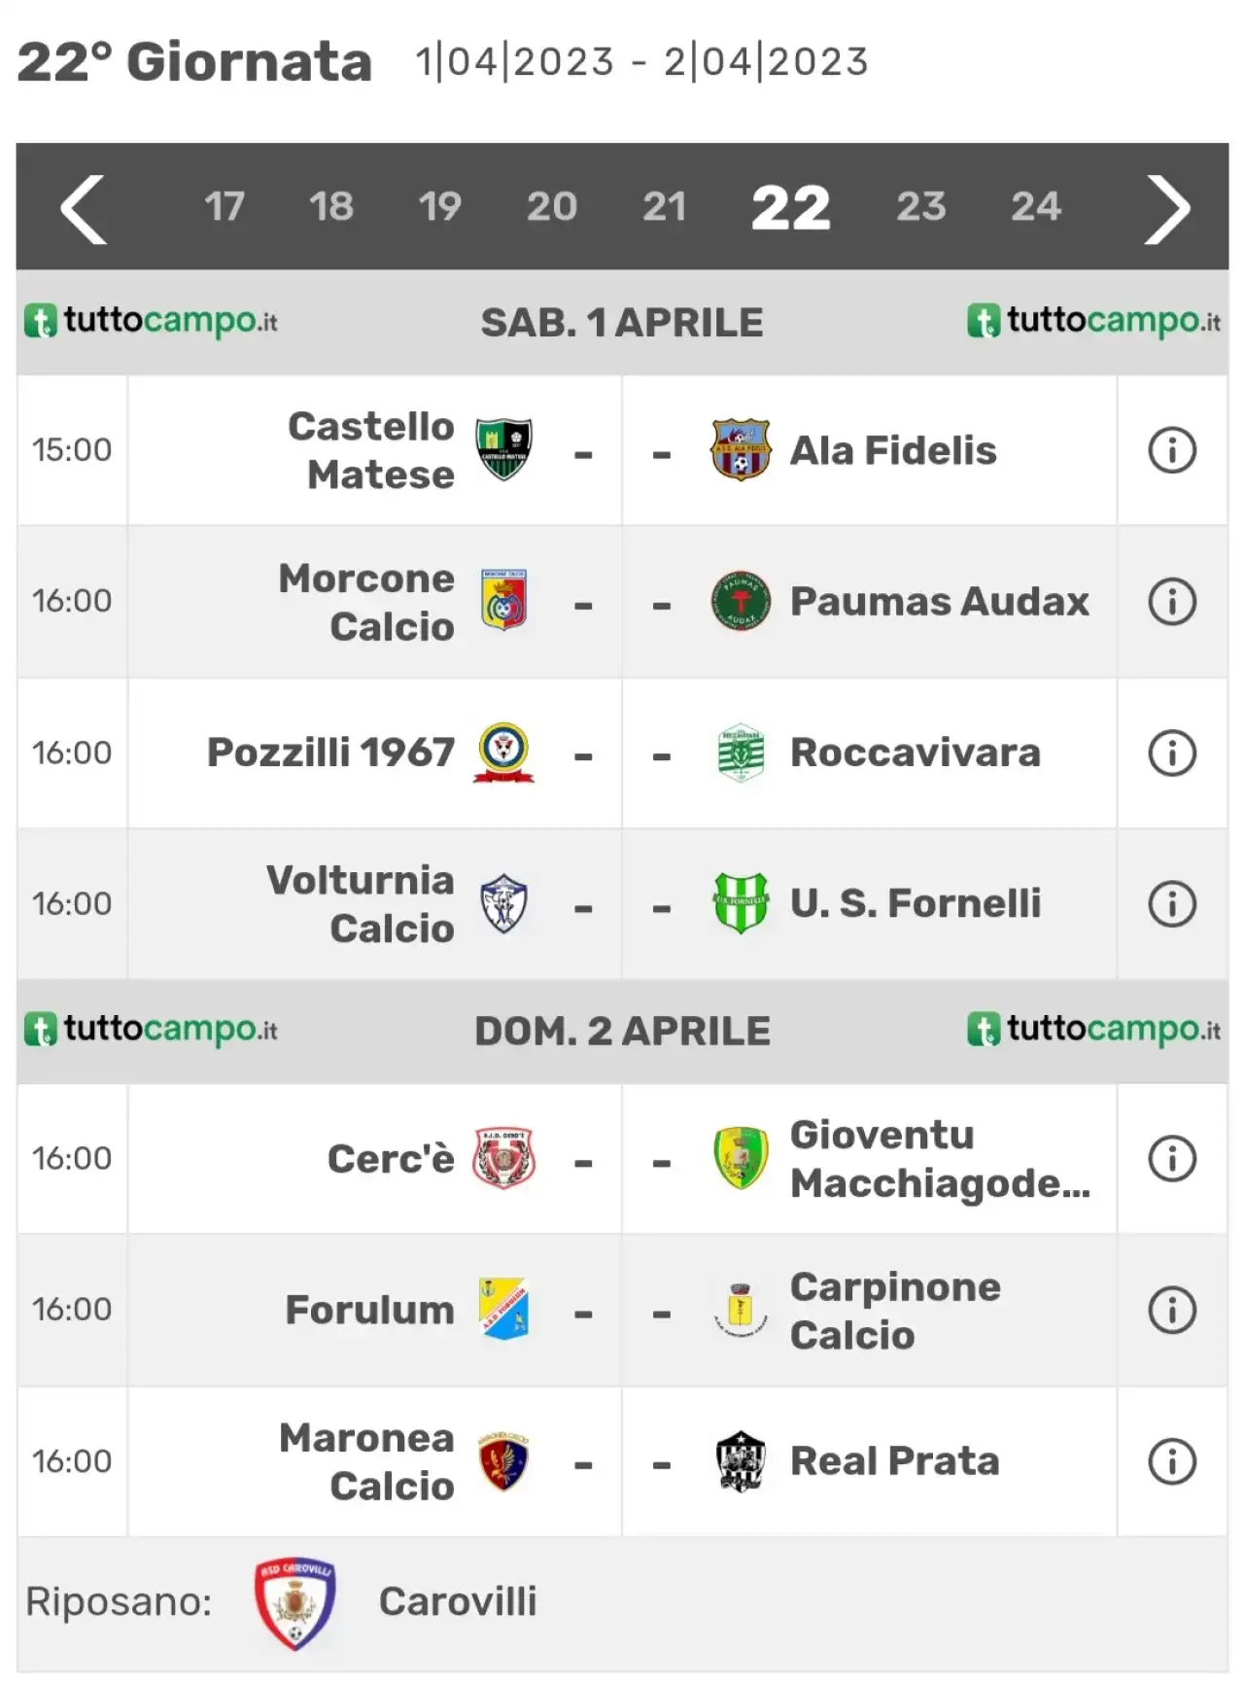Image resolution: width=1244 pixels, height=1682 pixels.
Task: Open the Real Prata team link
Action: click(x=894, y=1461)
